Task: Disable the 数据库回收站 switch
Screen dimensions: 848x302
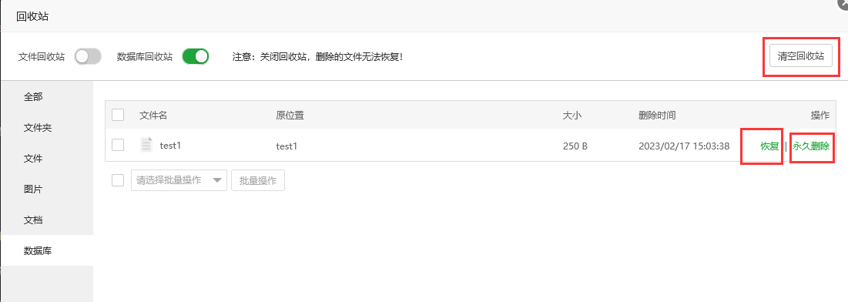Action: coord(195,56)
